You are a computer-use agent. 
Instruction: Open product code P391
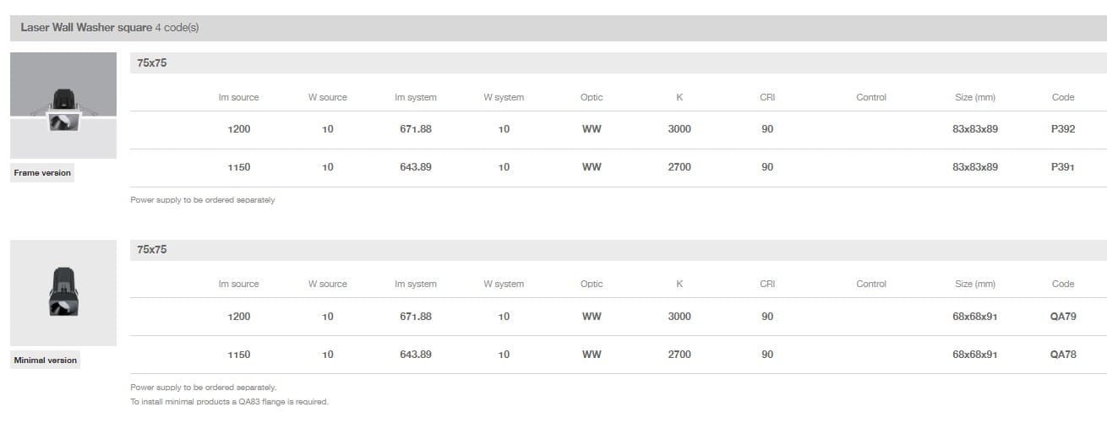point(1063,167)
